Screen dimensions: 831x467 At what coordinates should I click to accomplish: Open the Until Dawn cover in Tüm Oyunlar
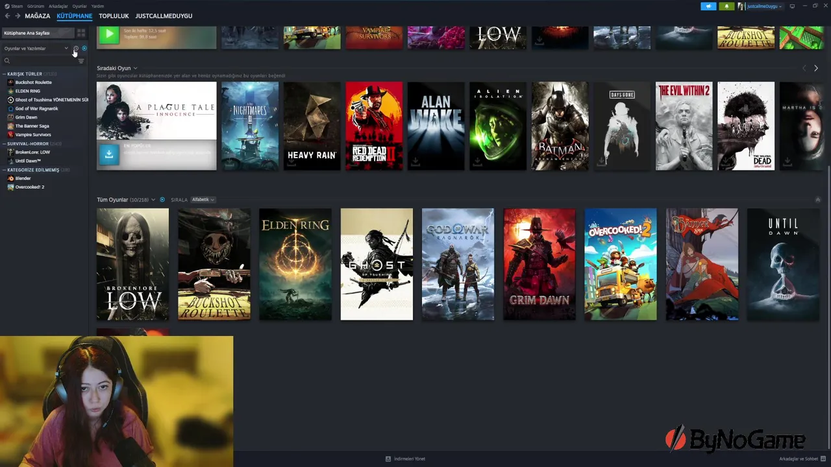pos(783,264)
